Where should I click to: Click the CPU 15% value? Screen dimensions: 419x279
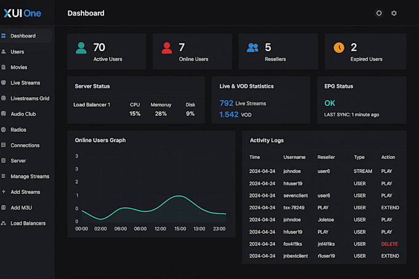[x=135, y=114]
